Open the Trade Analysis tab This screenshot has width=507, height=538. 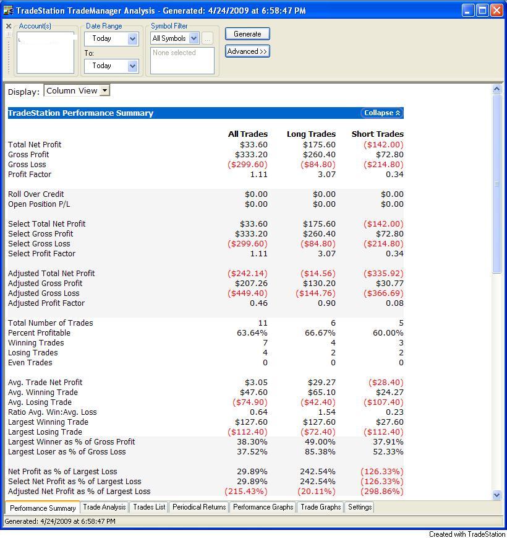pyautogui.click(x=104, y=507)
